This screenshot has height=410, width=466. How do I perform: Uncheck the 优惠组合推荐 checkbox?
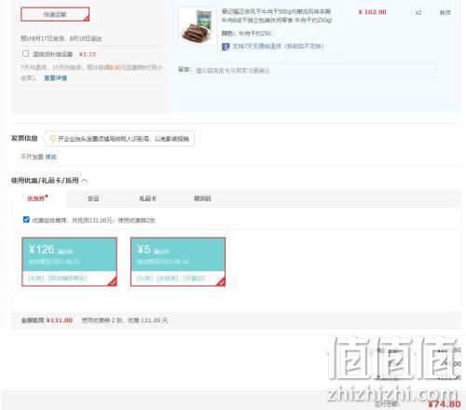coord(26,220)
